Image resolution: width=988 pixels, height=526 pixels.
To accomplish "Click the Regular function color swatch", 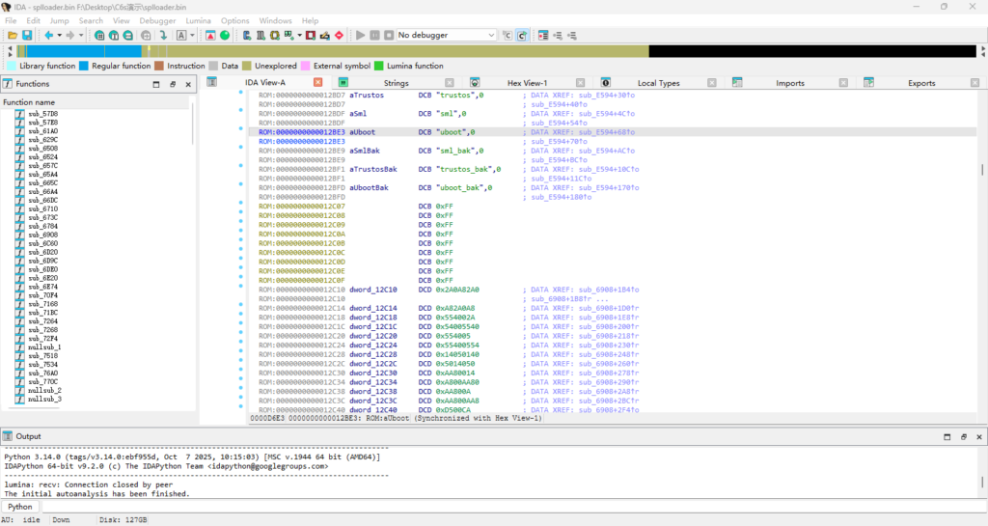I will [x=84, y=66].
